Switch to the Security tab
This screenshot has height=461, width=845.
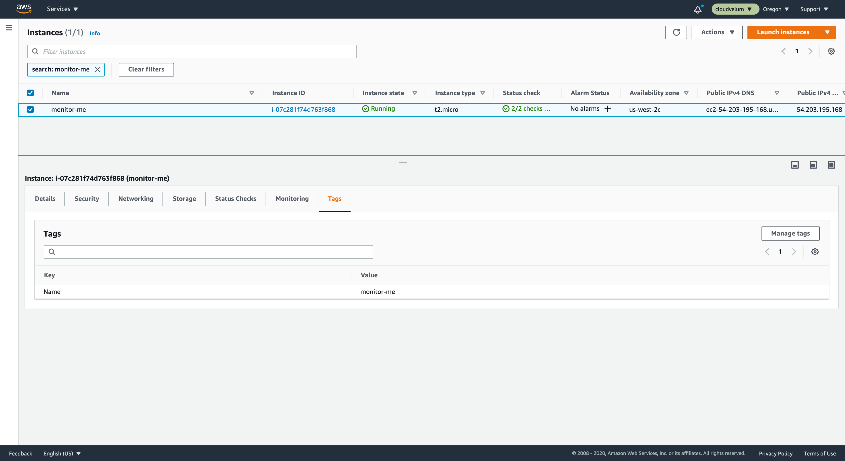(86, 198)
